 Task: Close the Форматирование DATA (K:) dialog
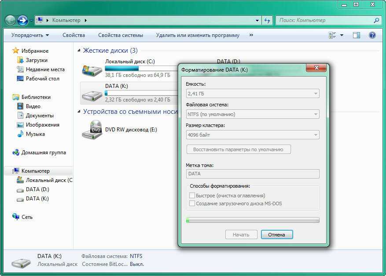click(316, 68)
